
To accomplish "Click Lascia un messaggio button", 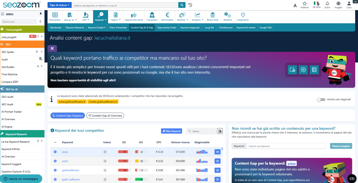I will click(21, 179).
